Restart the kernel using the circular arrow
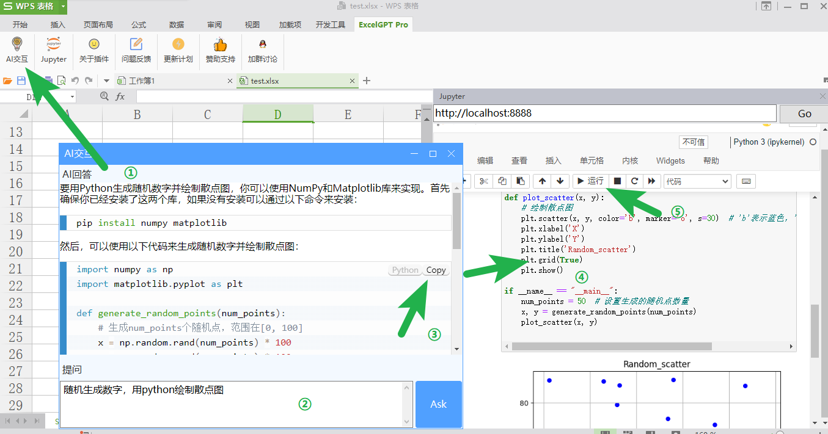Viewport: 828px width, 434px height. click(634, 181)
